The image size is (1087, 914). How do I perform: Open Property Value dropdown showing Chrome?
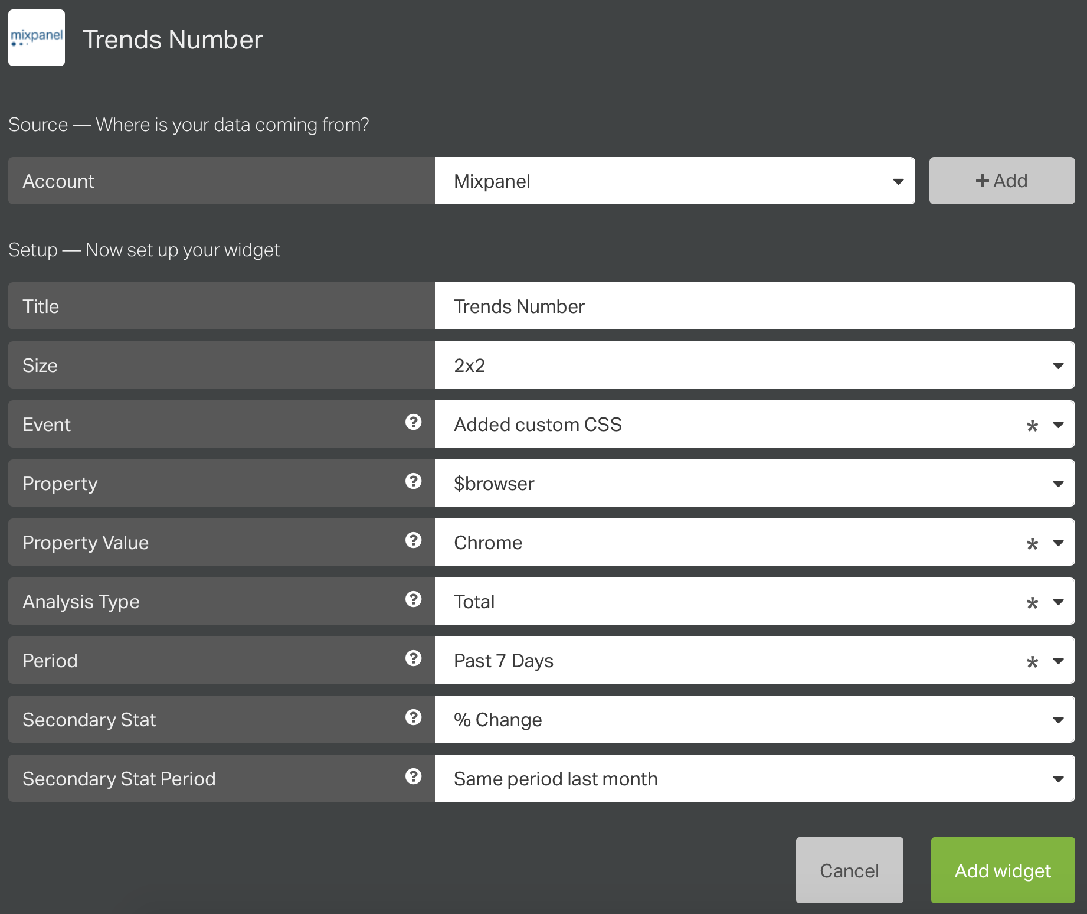755,542
